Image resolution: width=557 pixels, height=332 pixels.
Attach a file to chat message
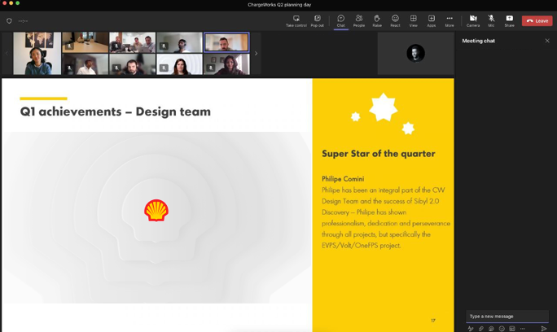click(480, 329)
